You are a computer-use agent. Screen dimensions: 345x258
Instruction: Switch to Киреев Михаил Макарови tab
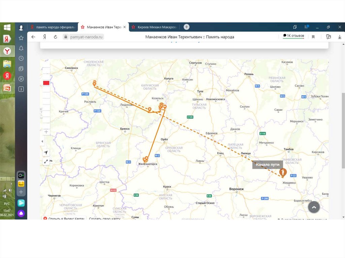(x=154, y=27)
